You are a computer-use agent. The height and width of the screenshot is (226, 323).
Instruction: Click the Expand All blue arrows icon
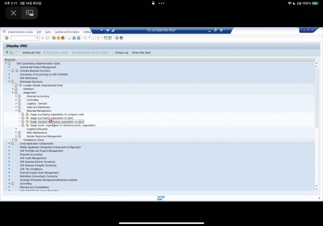[x=7, y=53]
